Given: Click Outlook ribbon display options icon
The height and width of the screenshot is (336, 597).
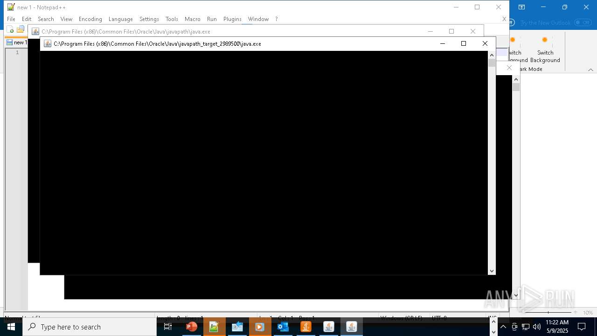Looking at the screenshot, I should 522,7.
